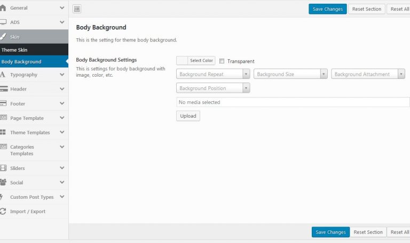Click the Body Background heading text
Image resolution: width=410 pixels, height=243 pixels.
(101, 27)
